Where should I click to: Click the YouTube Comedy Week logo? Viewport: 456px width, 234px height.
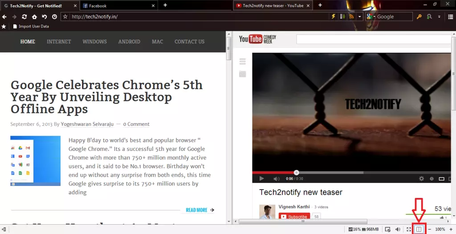(257, 39)
